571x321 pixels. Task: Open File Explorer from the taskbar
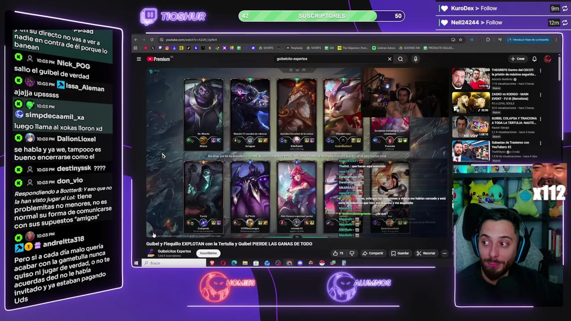coord(245,263)
